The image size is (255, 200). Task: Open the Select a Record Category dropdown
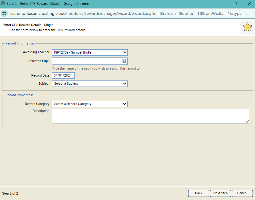[x=90, y=104]
